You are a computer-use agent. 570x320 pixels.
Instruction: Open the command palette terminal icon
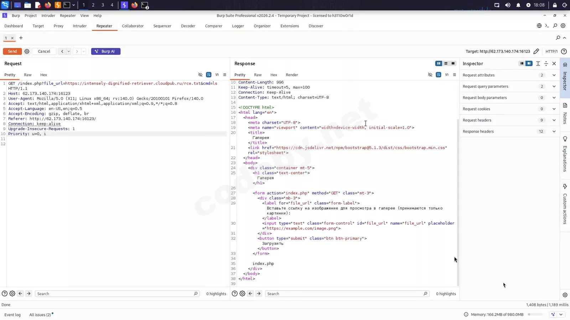tap(547, 26)
